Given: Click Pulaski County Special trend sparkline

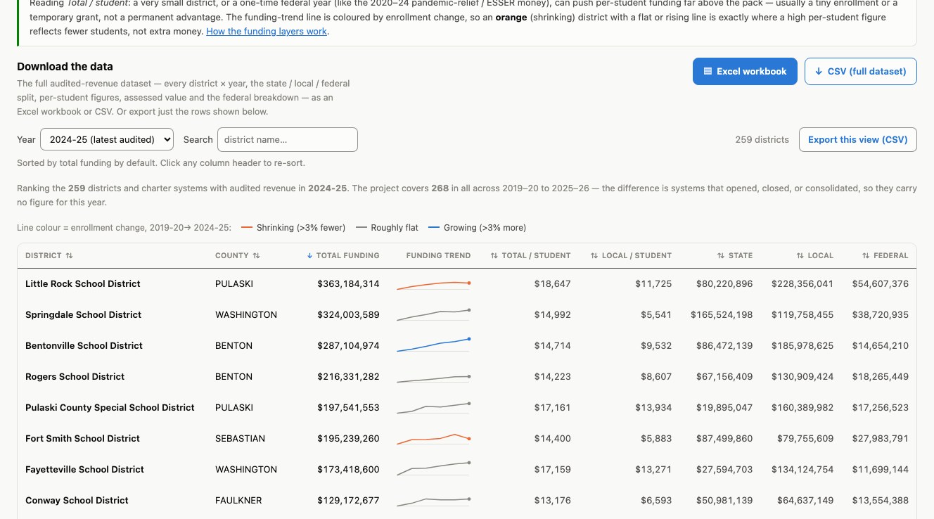Looking at the screenshot, I should click(434, 408).
